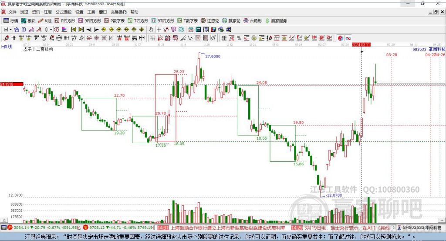Click the first yellow diamond arrow icon

coord(104,29)
